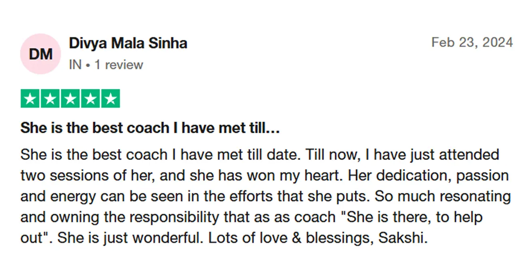
Task: Open reviewer Divya Mala Sinha's profile name
Action: (128, 43)
